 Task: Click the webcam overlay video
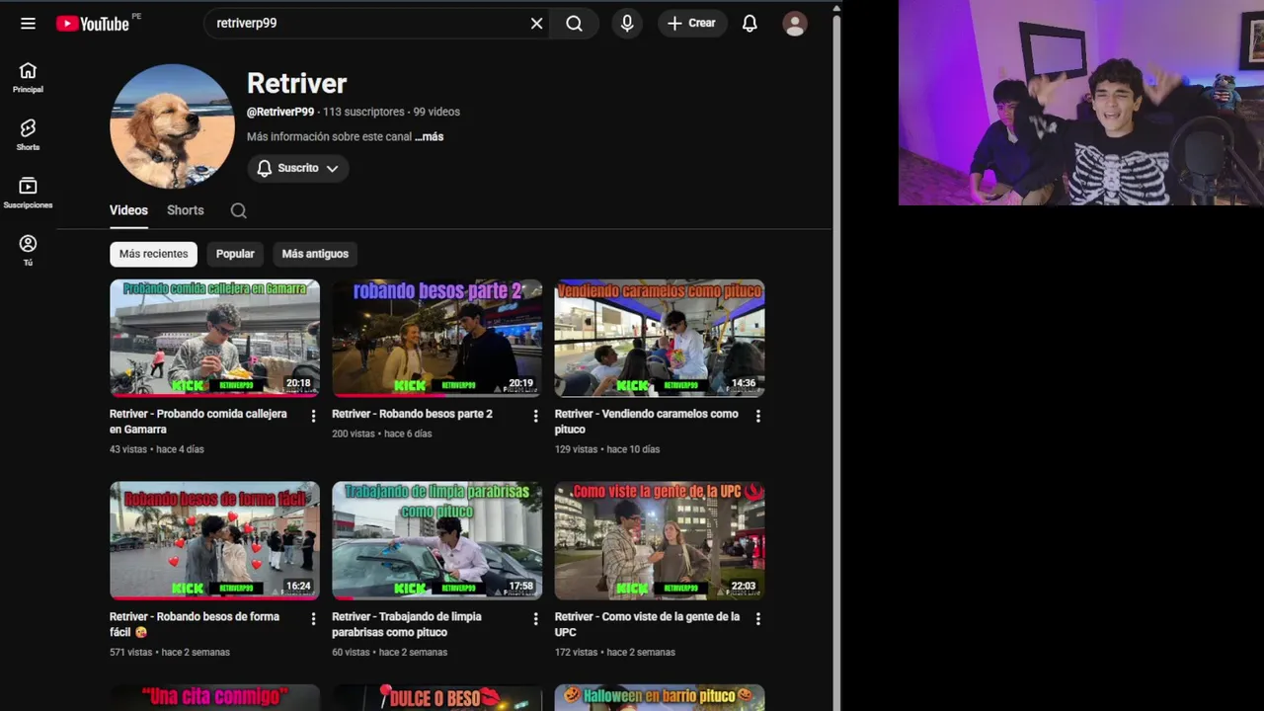[x=1081, y=103]
